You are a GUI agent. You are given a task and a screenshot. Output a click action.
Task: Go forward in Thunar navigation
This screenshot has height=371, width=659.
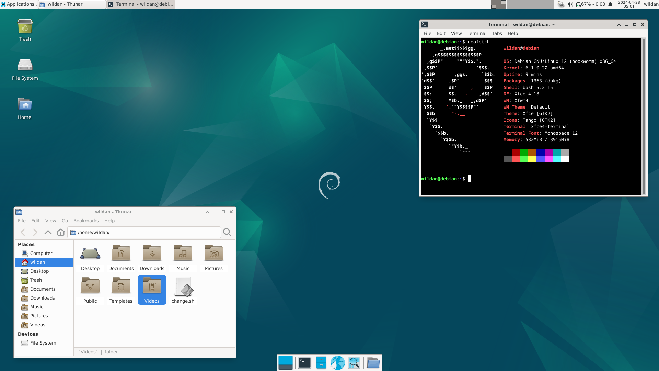(35, 232)
